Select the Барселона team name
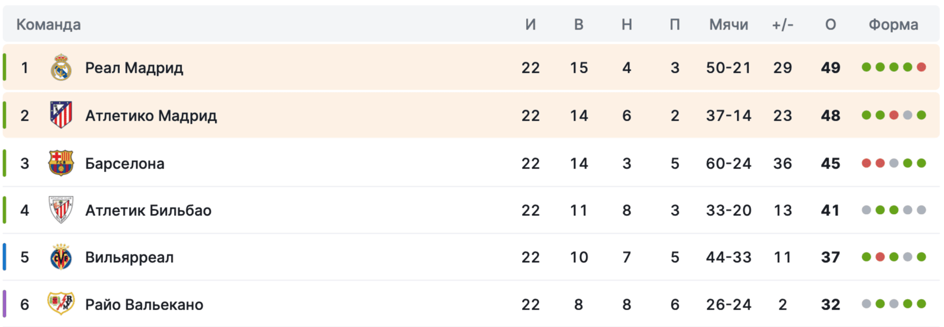This screenshot has width=944, height=327. coord(125,163)
